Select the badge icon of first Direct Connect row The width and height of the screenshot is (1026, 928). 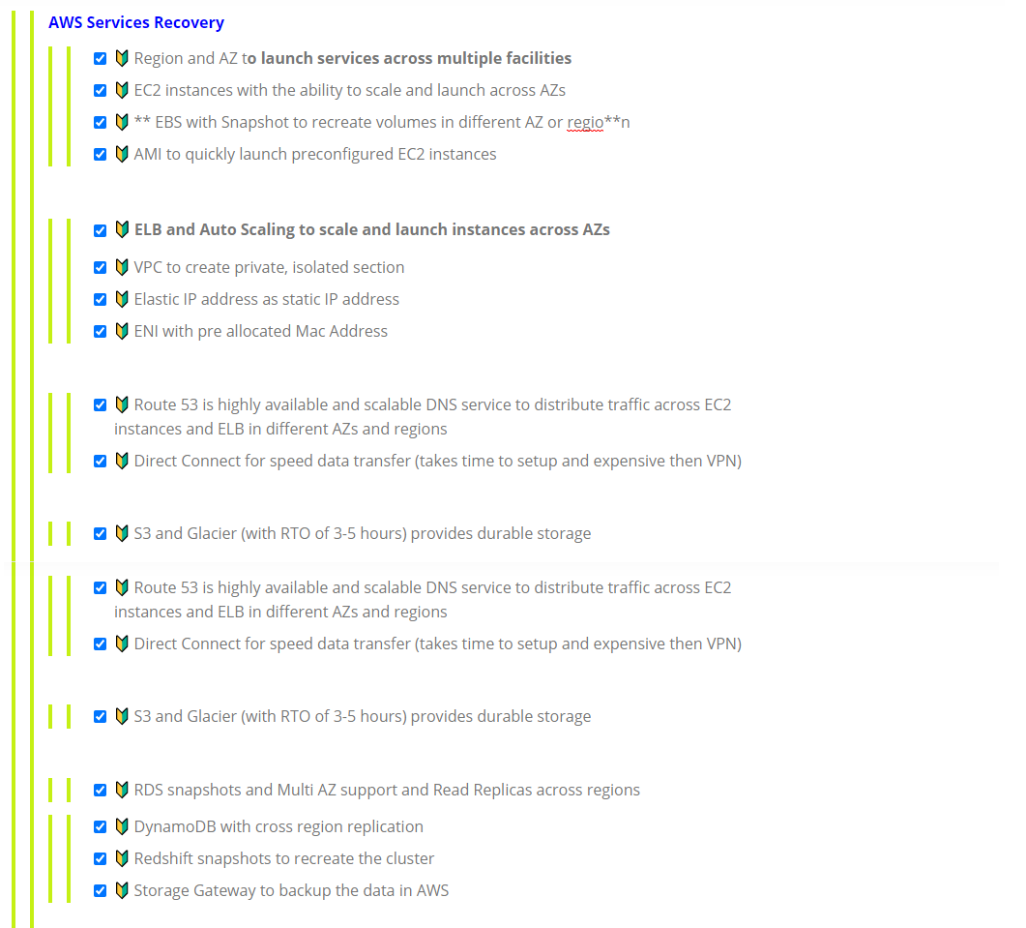pyautogui.click(x=122, y=461)
